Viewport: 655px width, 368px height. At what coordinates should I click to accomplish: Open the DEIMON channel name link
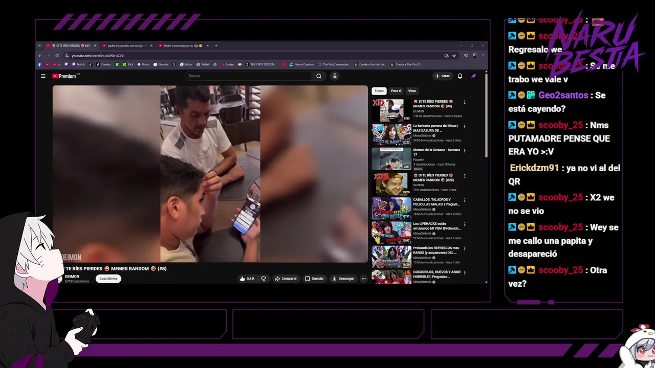(72, 277)
